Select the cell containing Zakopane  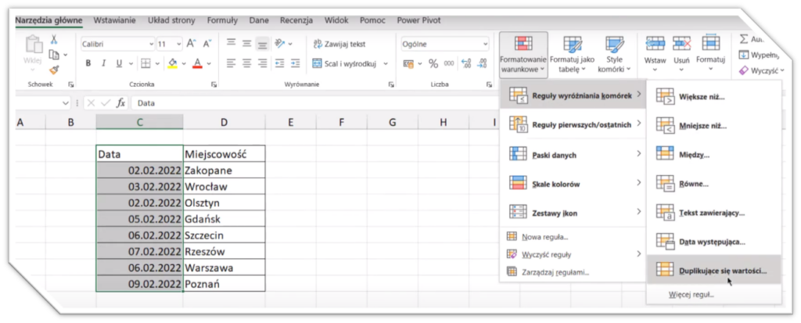[224, 170]
